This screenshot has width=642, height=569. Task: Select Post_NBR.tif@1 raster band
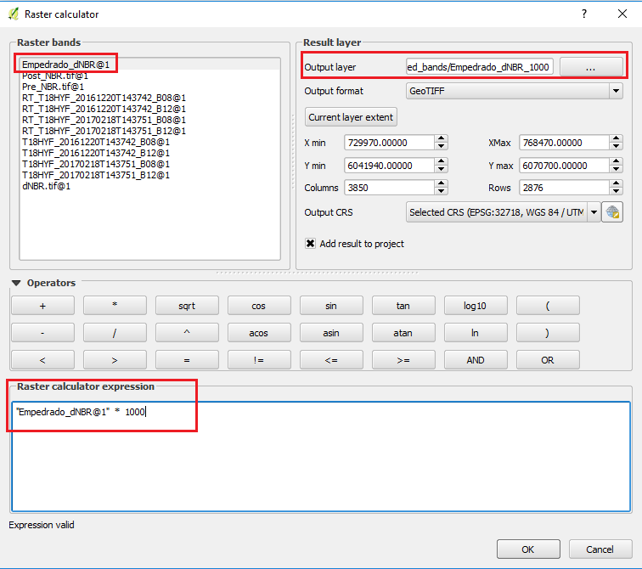tap(54, 76)
